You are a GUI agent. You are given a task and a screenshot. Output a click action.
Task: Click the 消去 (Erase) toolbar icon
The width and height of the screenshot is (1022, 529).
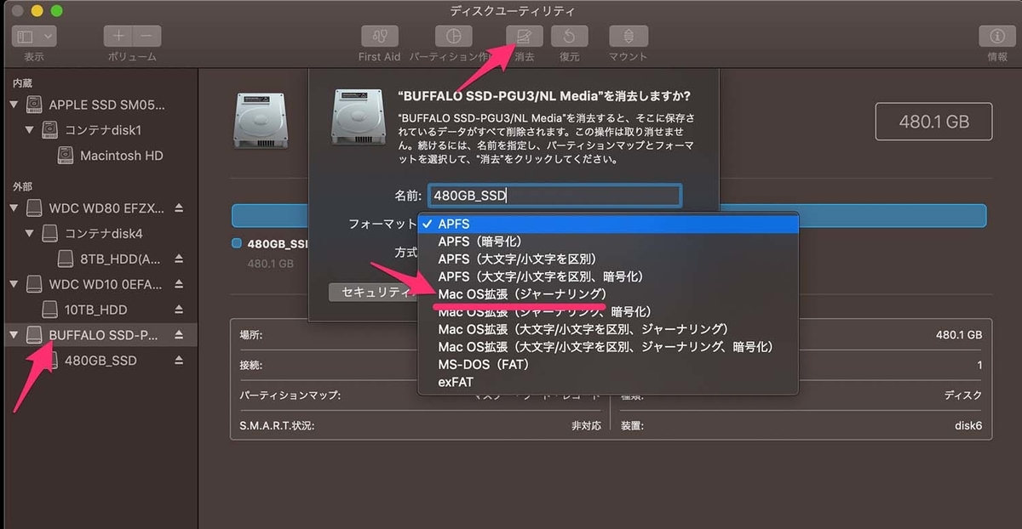click(524, 36)
